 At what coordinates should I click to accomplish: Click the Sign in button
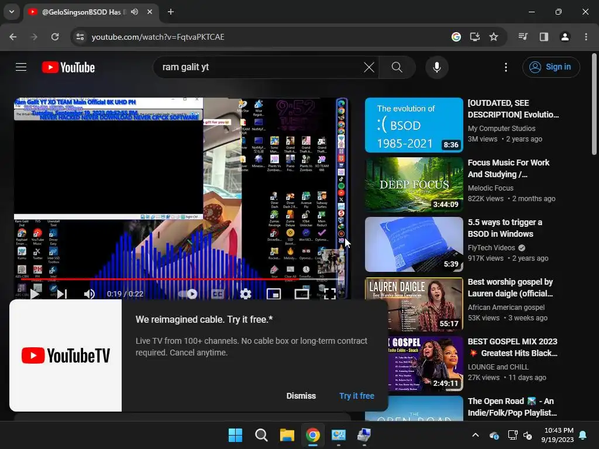551,67
